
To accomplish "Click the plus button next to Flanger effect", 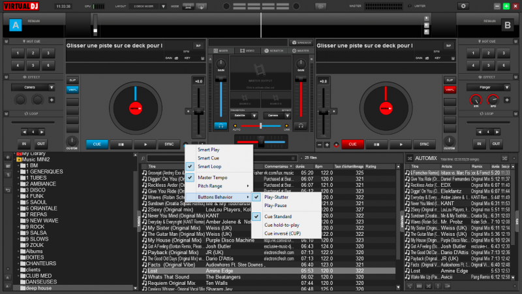I will 507,100.
